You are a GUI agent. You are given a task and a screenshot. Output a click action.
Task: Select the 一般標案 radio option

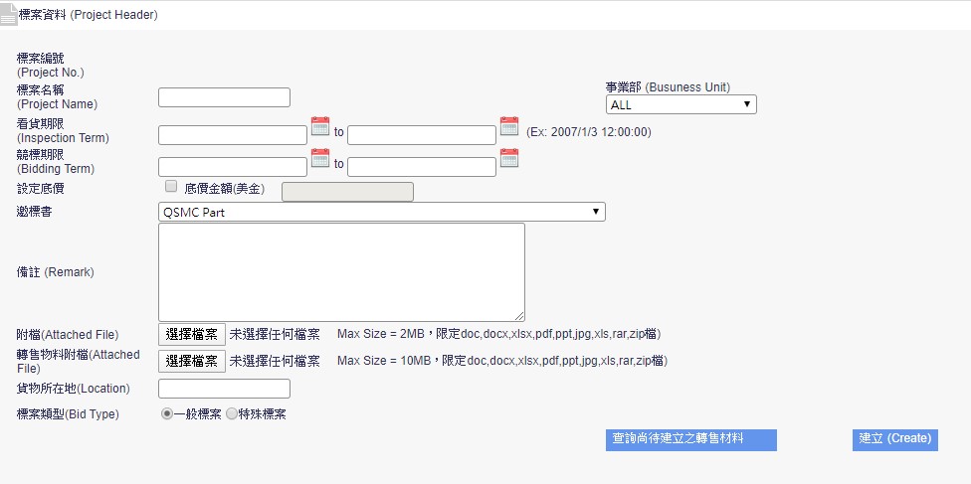pyautogui.click(x=167, y=414)
